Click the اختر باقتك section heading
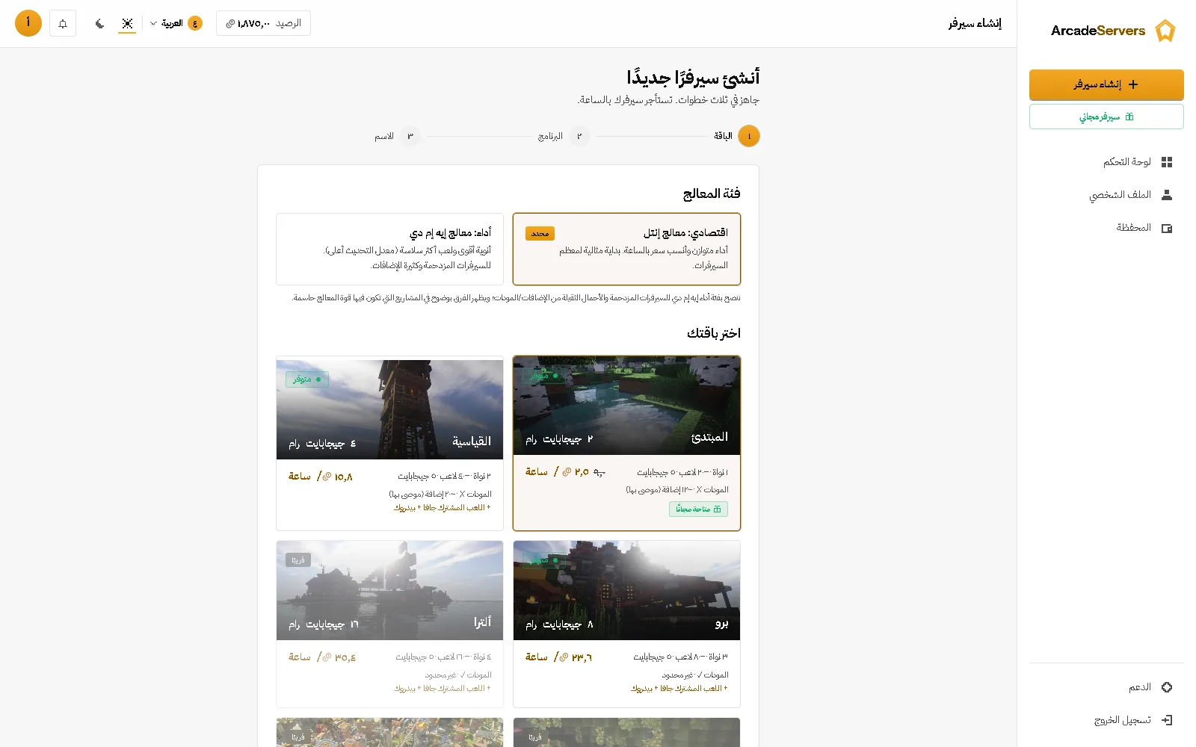The width and height of the screenshot is (1196, 747). (714, 333)
